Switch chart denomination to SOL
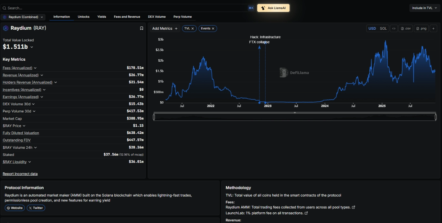This screenshot has height=223, width=442. [383, 28]
